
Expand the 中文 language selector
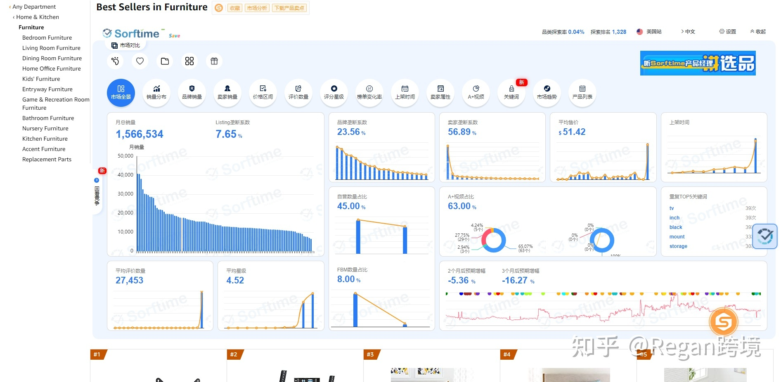click(688, 32)
